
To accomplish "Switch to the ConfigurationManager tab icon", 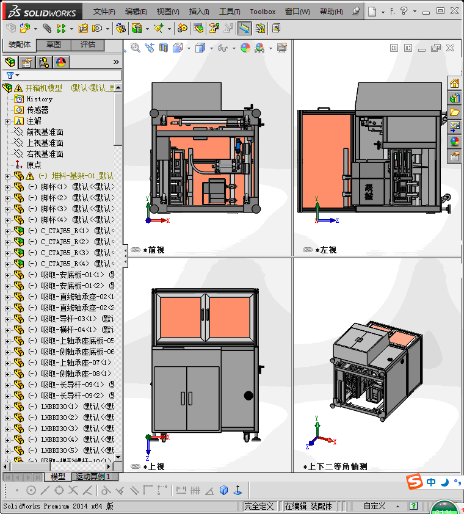I will pos(43,62).
